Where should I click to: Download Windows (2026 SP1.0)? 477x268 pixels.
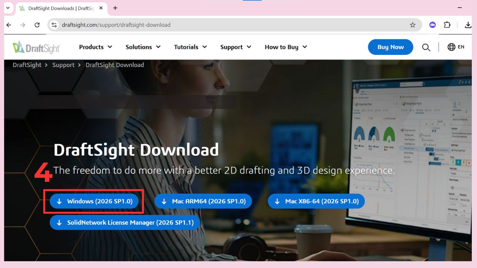[94, 201]
